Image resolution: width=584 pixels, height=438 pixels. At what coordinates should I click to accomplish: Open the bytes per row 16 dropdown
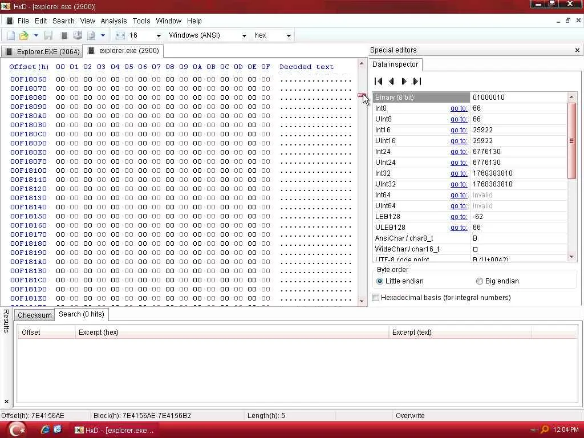coord(159,36)
